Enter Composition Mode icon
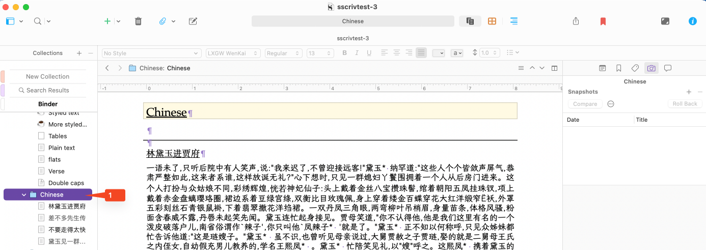Image resolution: width=706 pixels, height=250 pixels. click(x=665, y=21)
